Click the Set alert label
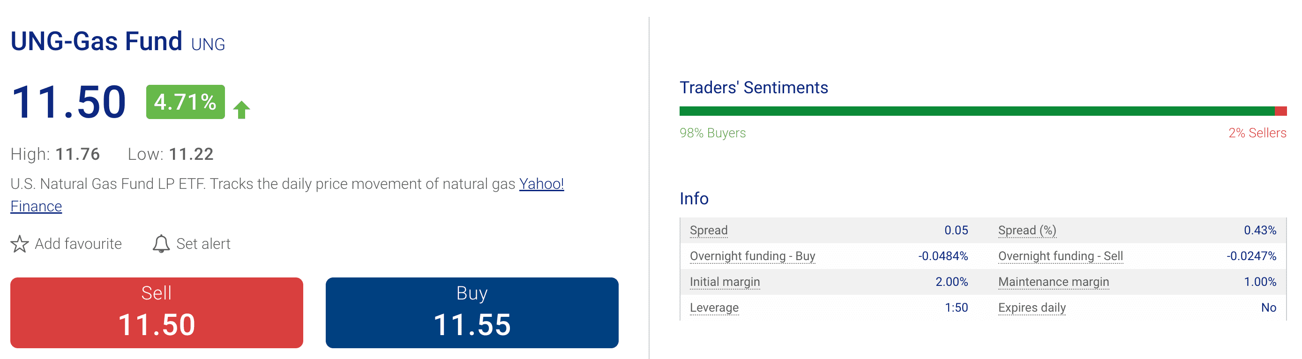This screenshot has height=359, width=1302. (x=203, y=244)
